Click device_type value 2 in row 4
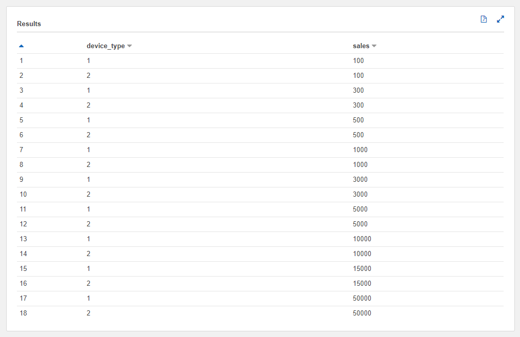 [x=89, y=106]
